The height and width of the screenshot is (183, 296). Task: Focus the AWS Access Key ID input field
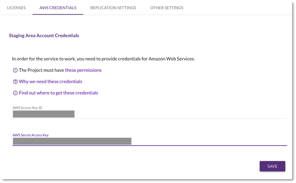pos(150,114)
